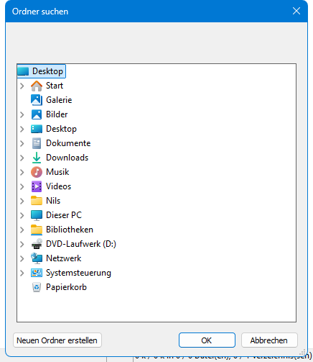Cancel the dialog with Abbrechen
Screen dimensions: 313x362
(269, 340)
